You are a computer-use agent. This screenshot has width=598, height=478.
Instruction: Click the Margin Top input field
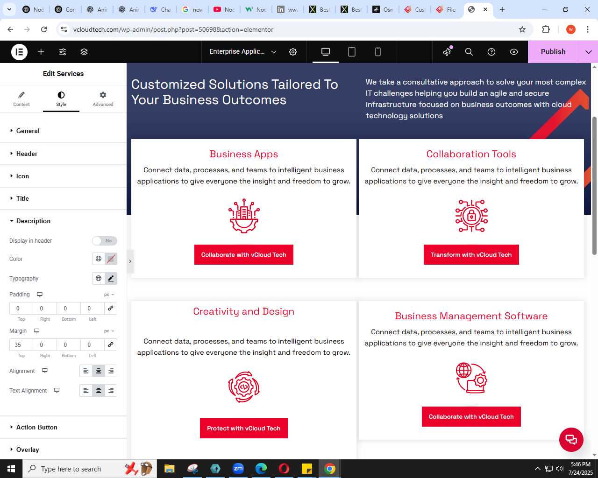pyautogui.click(x=21, y=345)
